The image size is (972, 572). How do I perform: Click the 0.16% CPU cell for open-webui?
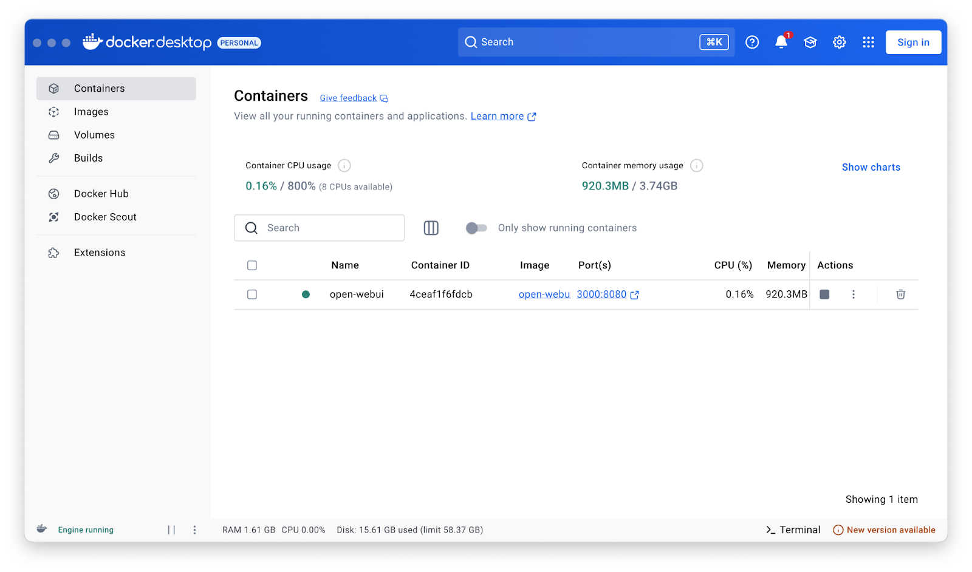coord(740,295)
